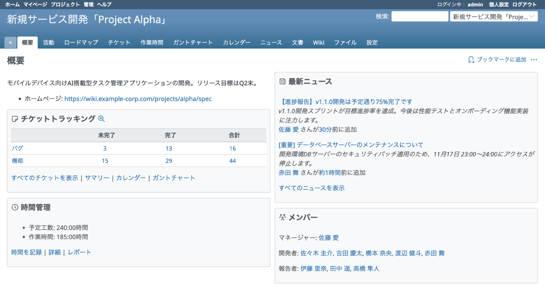The image size is (545, 286).
Task: View the 3 open バグ tickets
Action: pos(105,148)
